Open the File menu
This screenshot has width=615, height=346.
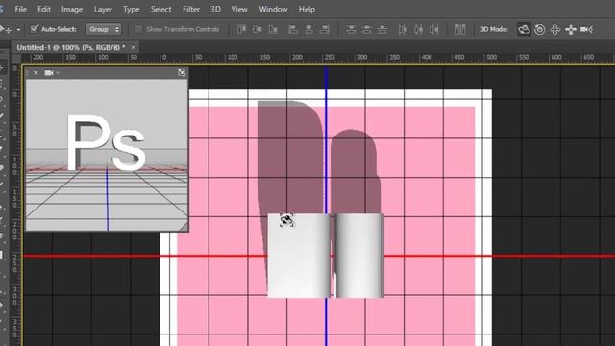21,9
